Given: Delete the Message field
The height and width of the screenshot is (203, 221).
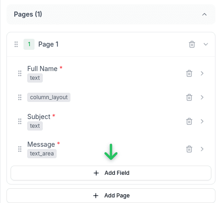Looking at the screenshot, I should 189,149.
